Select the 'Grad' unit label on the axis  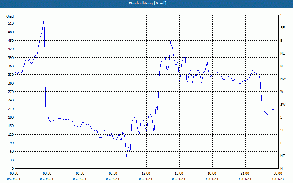[10, 16]
